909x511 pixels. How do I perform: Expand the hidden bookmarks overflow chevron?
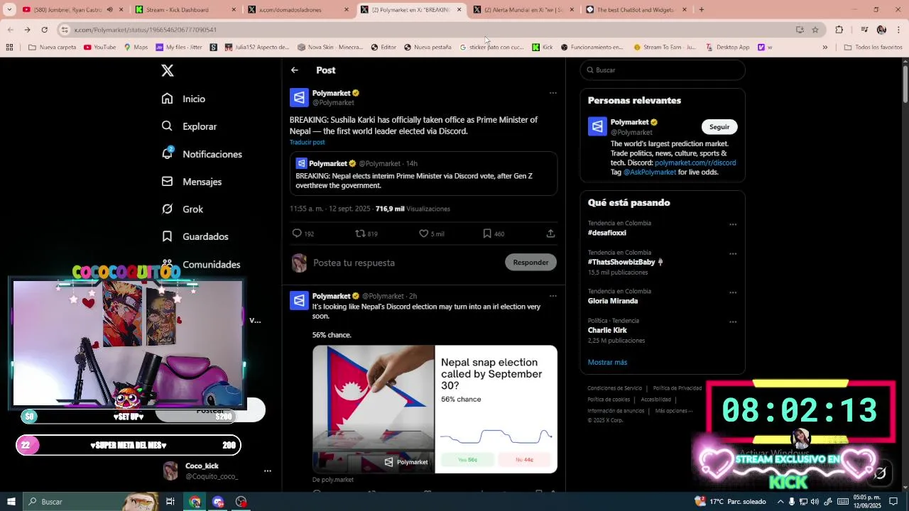(824, 48)
